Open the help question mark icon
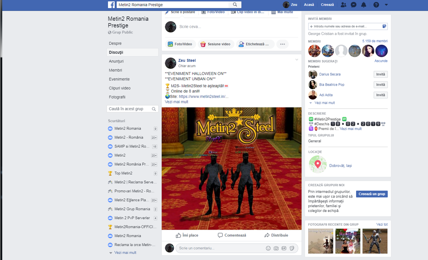This screenshot has height=260, width=428. coord(376,5)
